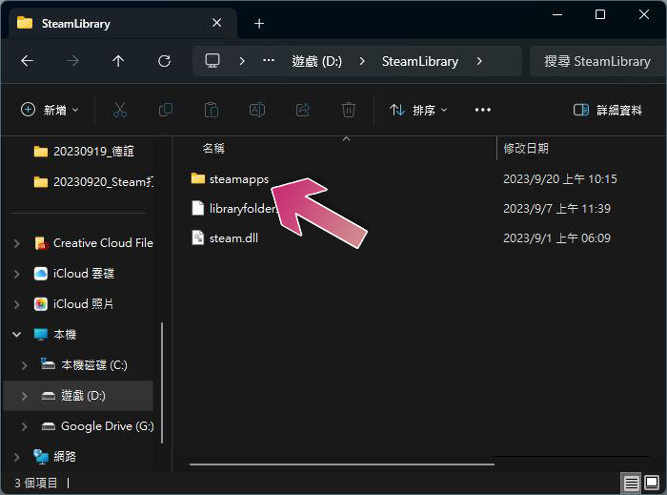This screenshot has width=667, height=495.
Task: Switch to large thumbnails view icon
Action: (652, 484)
